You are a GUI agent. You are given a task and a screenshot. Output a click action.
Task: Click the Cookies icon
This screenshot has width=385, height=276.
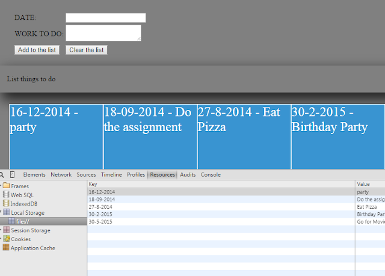(7, 239)
